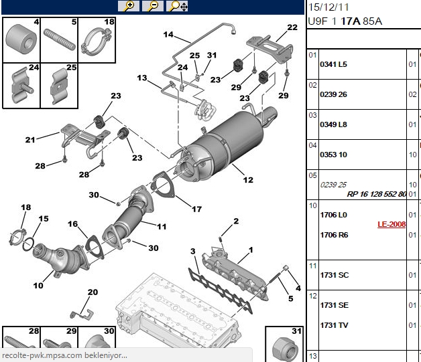Click row index 04 in parts table

[312, 145]
